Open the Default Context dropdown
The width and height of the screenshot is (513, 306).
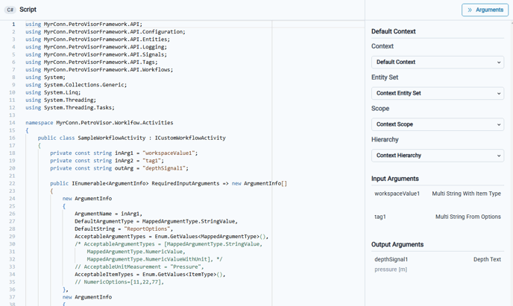tap(438, 63)
